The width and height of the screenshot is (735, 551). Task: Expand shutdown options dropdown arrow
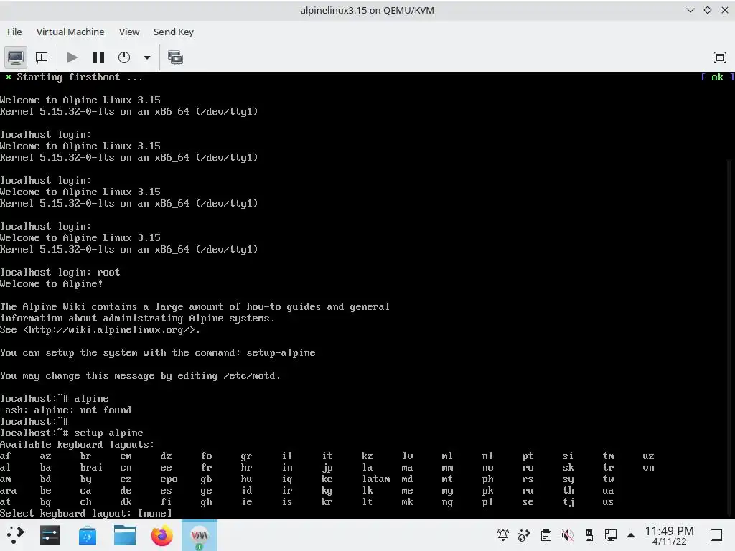(147, 57)
